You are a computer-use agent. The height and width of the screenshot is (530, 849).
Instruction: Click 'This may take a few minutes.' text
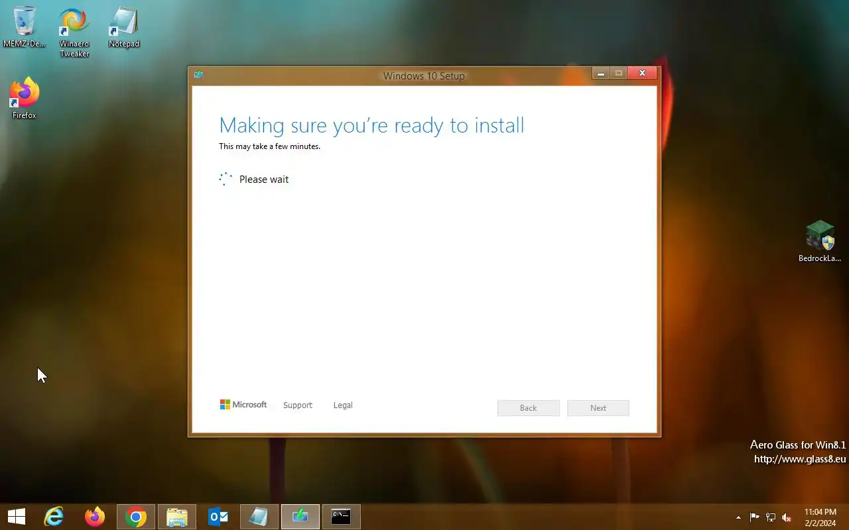269,146
